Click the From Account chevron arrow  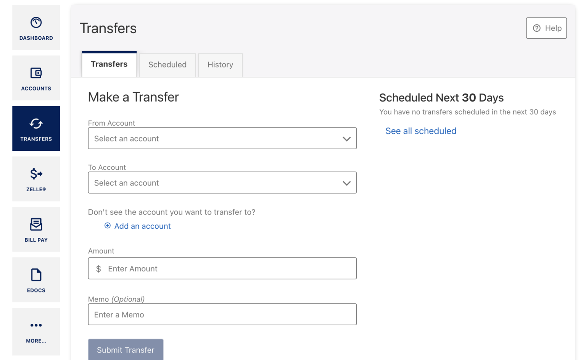coord(346,139)
